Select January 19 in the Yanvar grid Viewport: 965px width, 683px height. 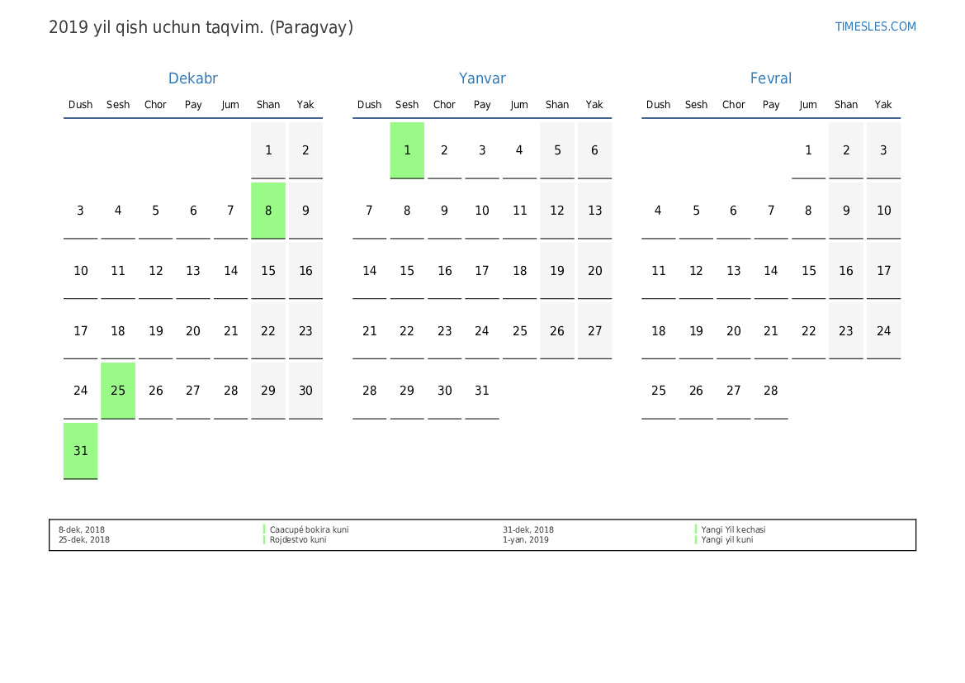pos(557,271)
